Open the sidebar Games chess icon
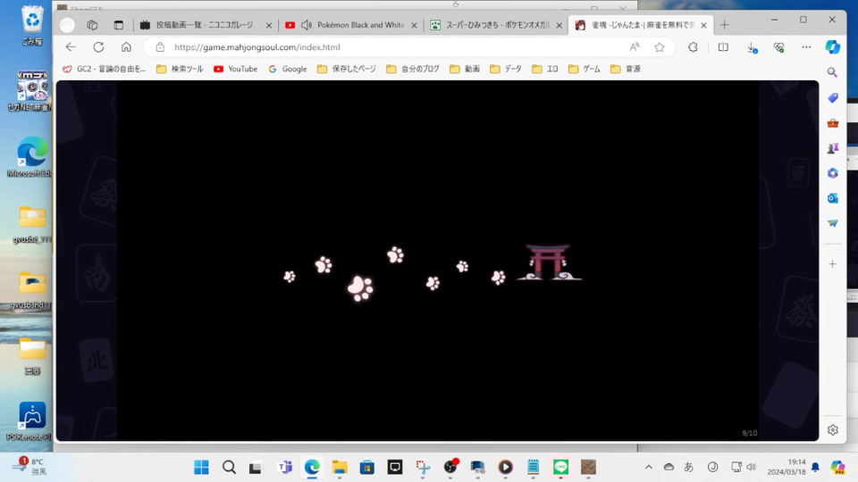 tap(832, 148)
